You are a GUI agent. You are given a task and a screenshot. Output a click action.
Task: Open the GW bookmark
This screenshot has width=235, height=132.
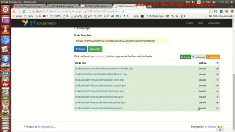(x=98, y=16)
